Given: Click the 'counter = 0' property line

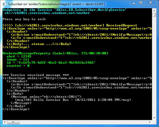Looking at the screenshot, I should (x=18, y=66).
